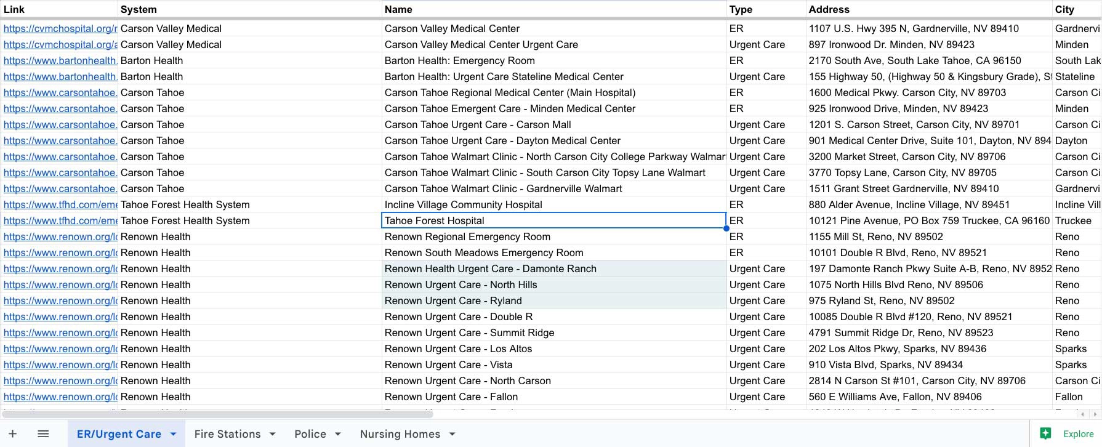This screenshot has width=1102, height=447.
Task: Select the Name header cell
Action: coord(554,9)
